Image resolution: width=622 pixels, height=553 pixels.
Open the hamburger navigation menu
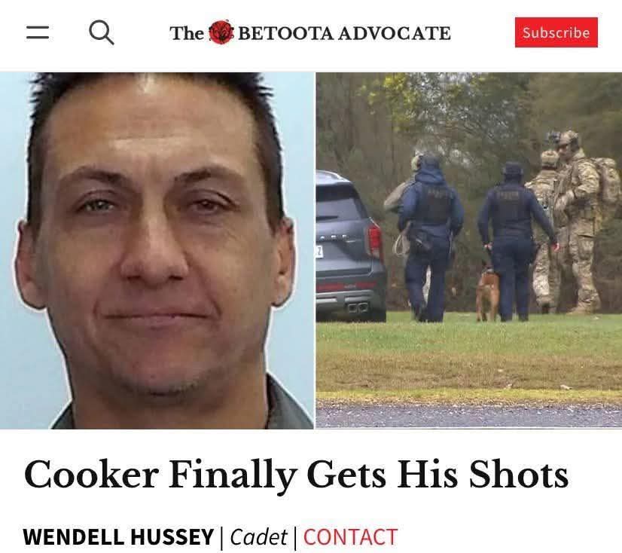(38, 32)
